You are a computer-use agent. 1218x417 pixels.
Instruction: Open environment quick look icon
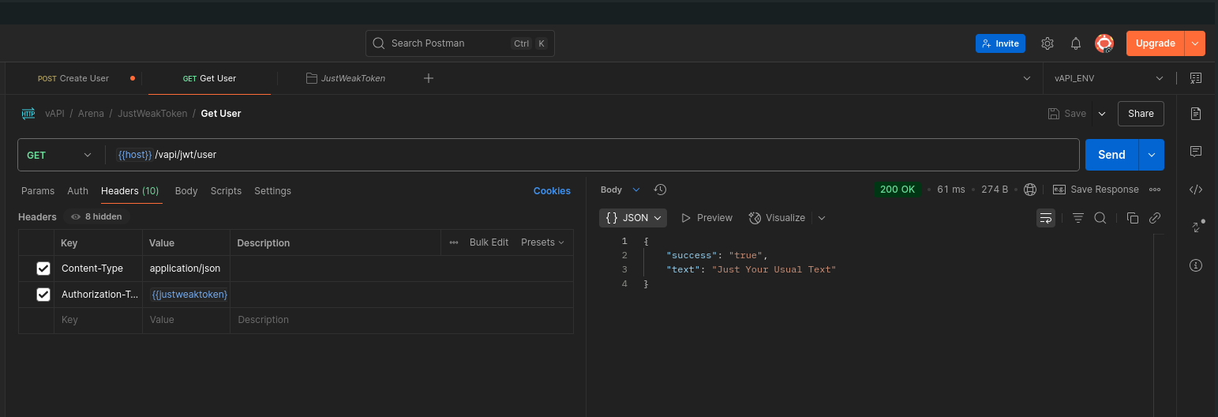coord(1196,78)
